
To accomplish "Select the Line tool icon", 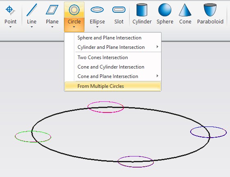I will 32,10.
